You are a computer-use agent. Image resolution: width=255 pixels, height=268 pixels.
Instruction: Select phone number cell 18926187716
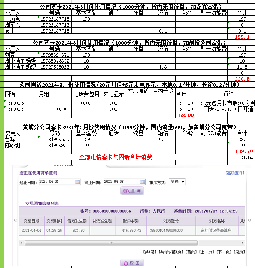tap(54, 19)
